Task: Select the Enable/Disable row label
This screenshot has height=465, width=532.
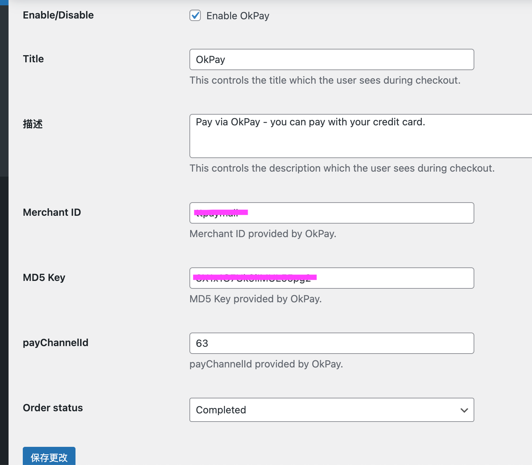Action: point(58,15)
